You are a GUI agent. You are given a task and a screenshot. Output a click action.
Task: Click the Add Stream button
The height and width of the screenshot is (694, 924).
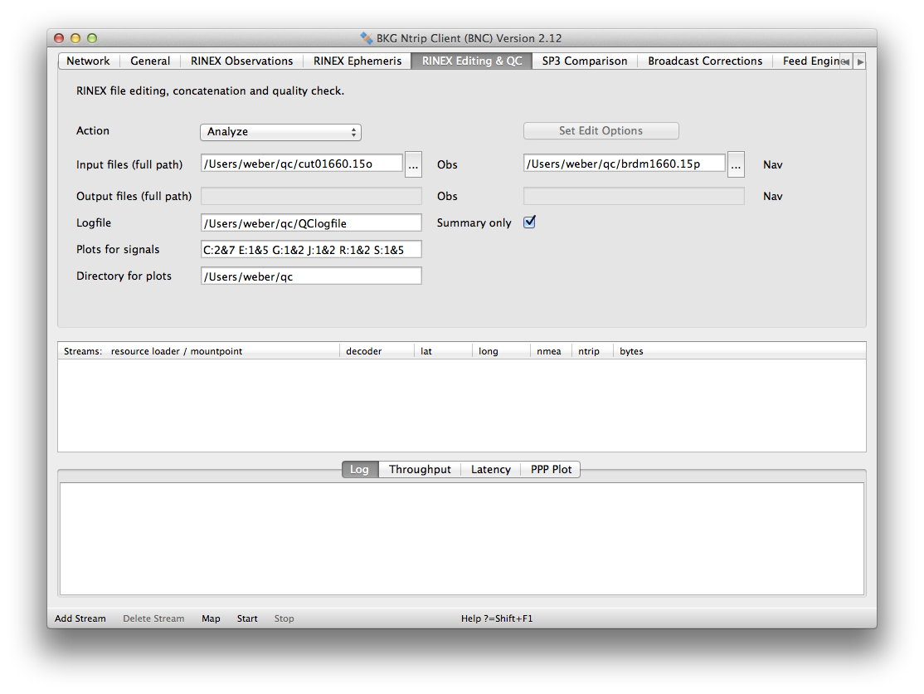(80, 618)
